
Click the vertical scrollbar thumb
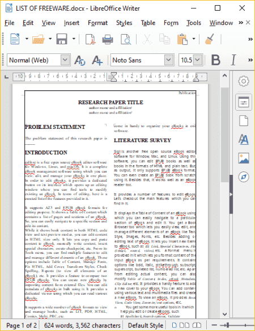coord(224,135)
